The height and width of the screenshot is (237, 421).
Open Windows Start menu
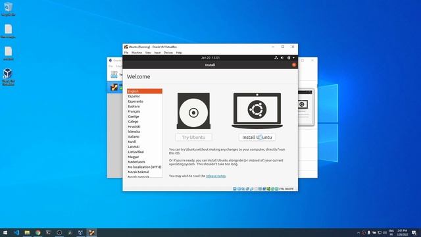point(5,232)
